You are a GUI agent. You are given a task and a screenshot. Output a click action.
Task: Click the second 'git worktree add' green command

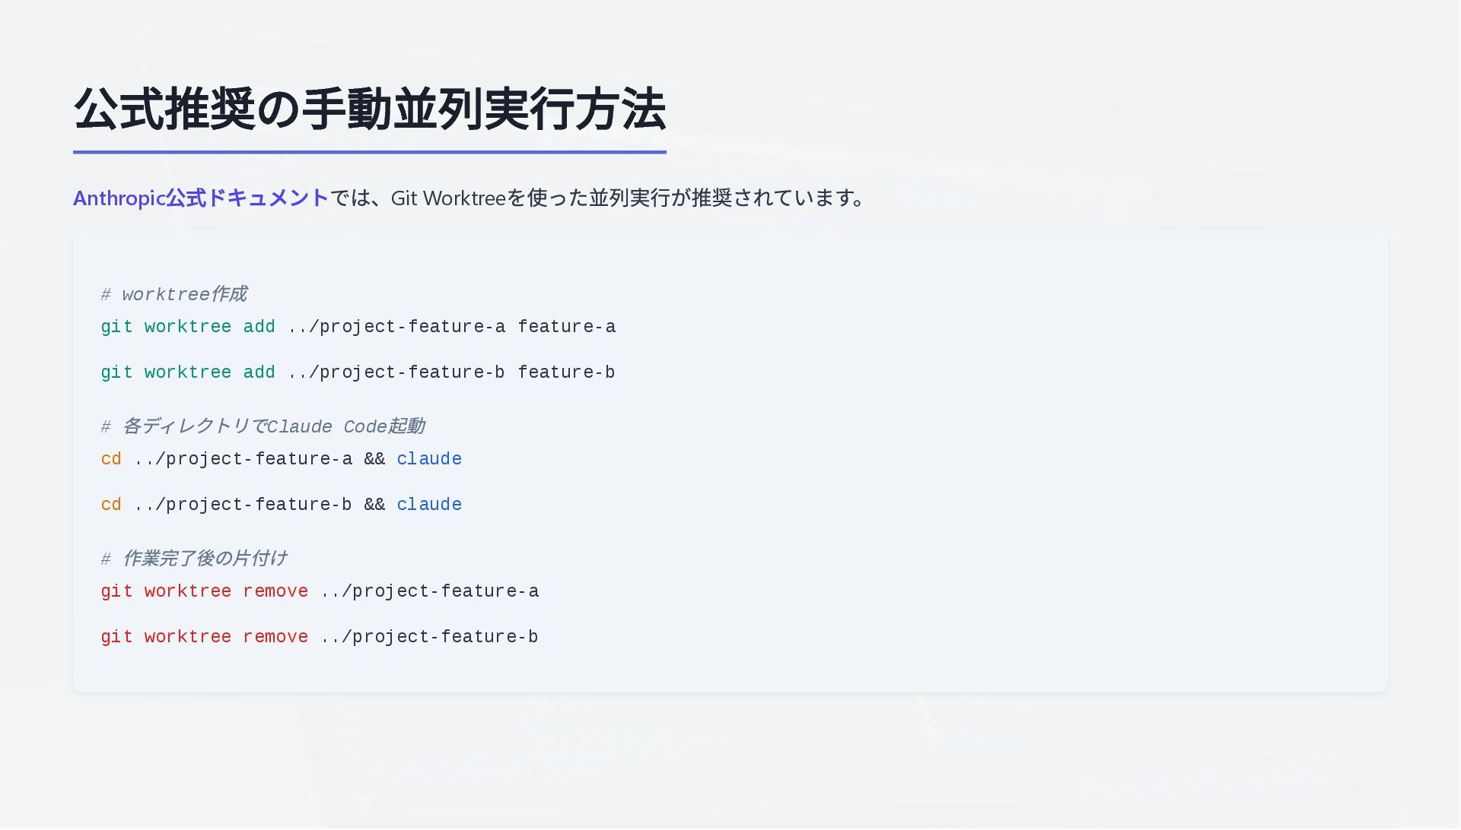(x=187, y=373)
